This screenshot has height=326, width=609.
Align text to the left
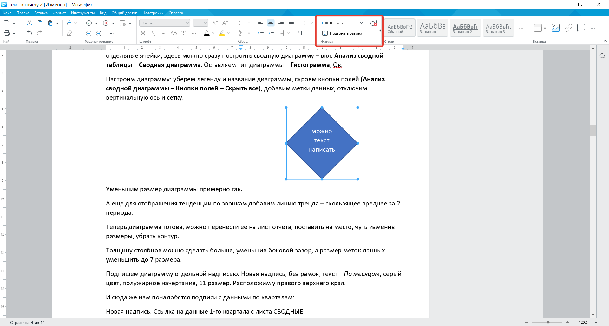261,23
